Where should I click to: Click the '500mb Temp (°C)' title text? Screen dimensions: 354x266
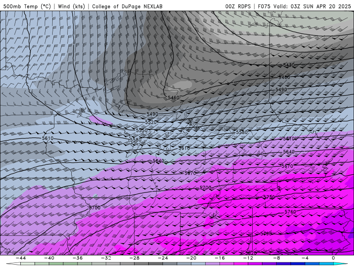27,6
